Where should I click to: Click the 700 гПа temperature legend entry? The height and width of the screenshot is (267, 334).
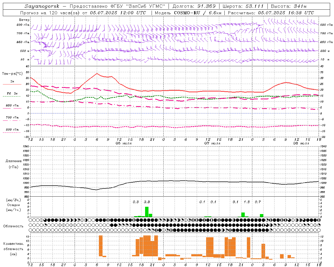click(x=12, y=118)
